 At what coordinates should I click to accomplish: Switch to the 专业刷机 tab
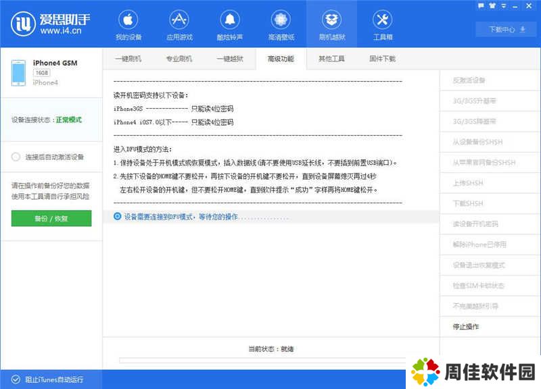point(179,59)
